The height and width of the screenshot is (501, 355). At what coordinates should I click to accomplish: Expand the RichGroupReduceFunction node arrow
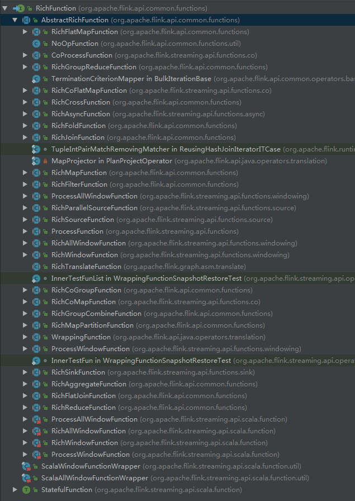pyautogui.click(x=25, y=67)
